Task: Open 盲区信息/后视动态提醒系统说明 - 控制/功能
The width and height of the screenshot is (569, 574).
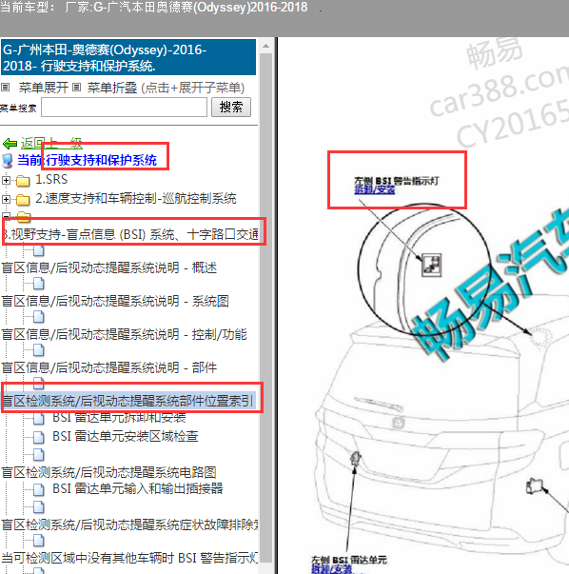Action: (125, 334)
